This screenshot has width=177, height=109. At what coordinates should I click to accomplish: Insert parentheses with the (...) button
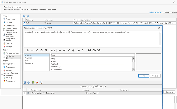53,50
